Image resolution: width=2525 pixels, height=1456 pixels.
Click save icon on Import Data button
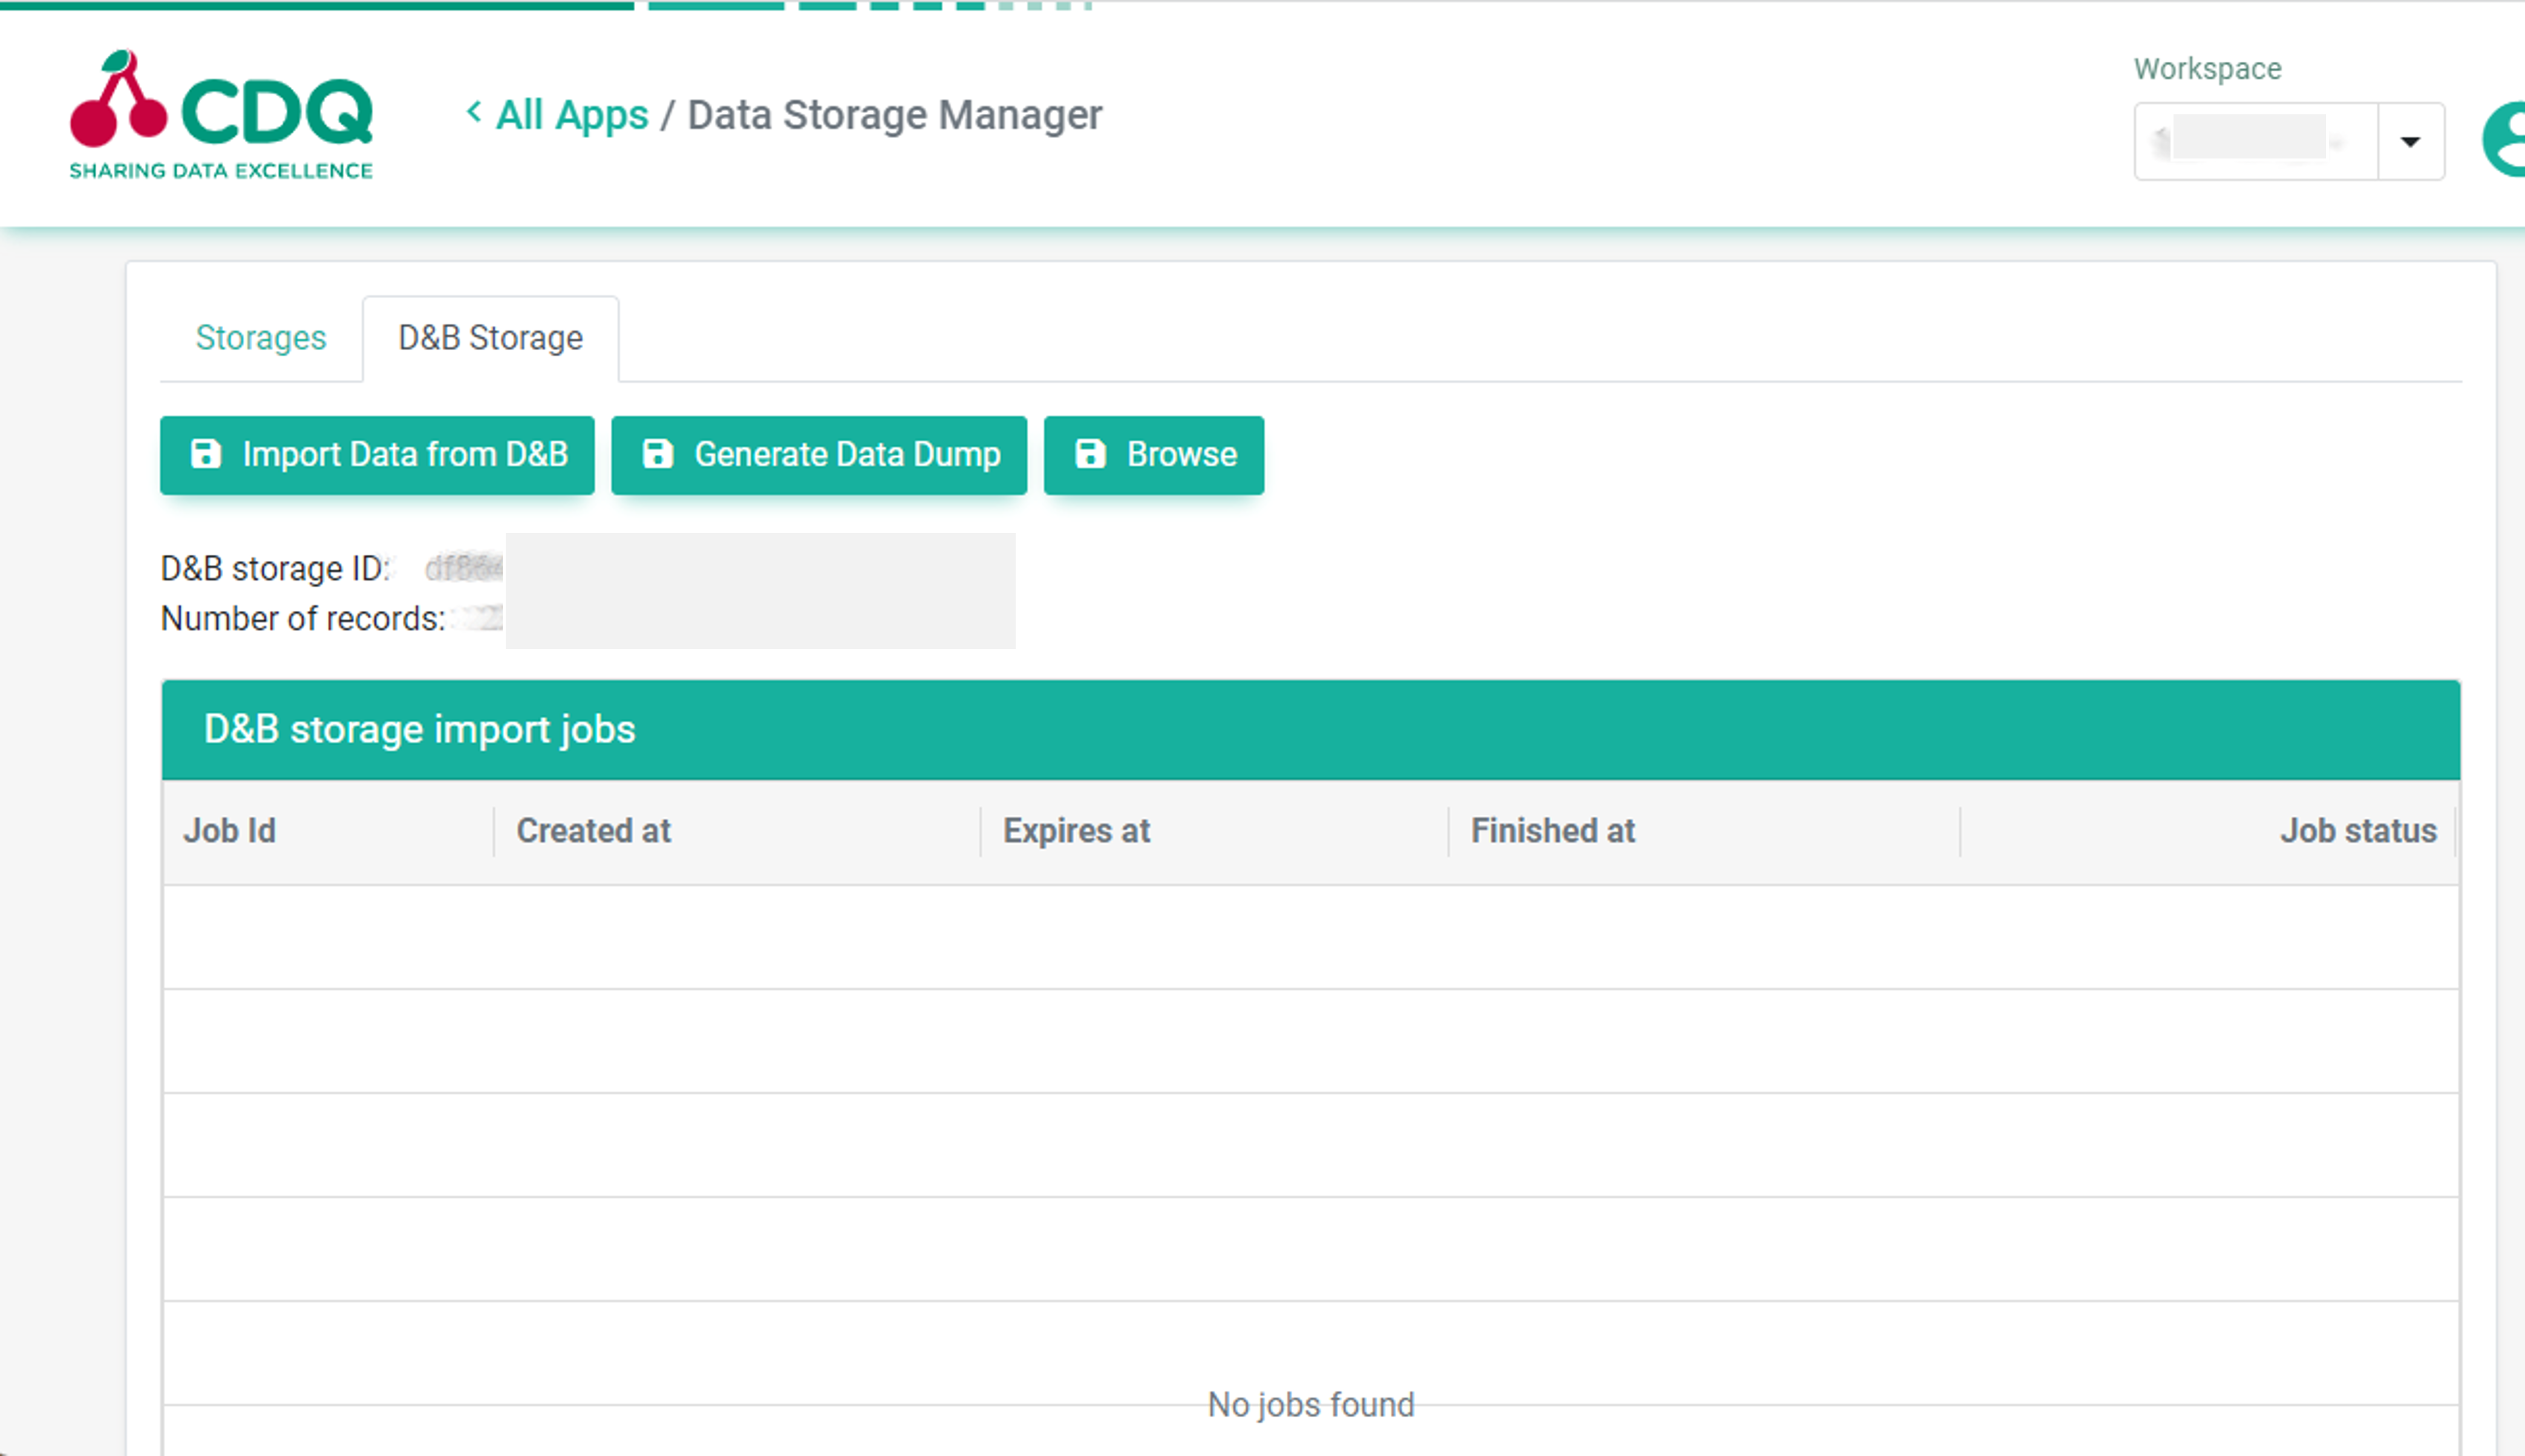point(206,454)
